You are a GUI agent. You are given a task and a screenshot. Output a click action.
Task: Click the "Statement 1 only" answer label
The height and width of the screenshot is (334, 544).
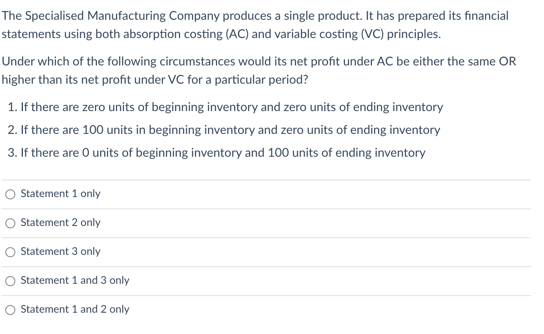click(x=60, y=194)
